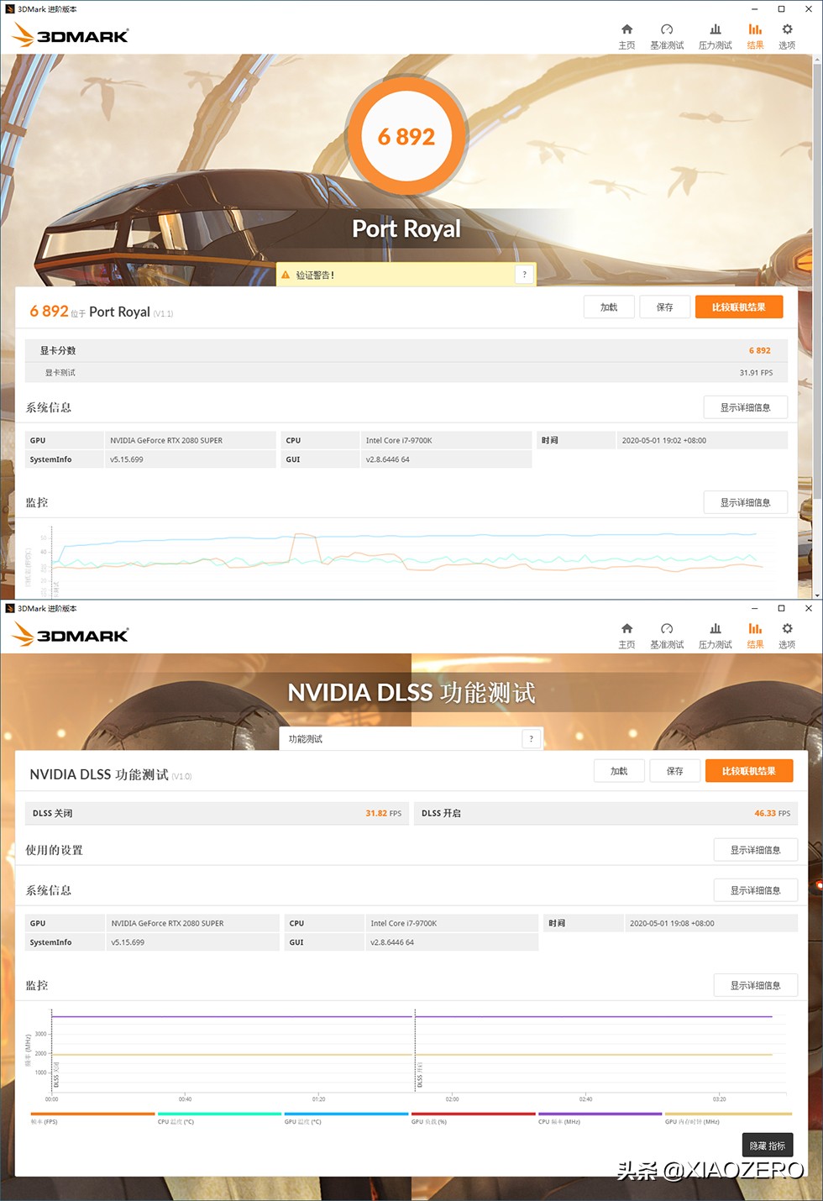Click the 加载 button in Port Royal window
This screenshot has width=823, height=1201.
click(x=609, y=307)
